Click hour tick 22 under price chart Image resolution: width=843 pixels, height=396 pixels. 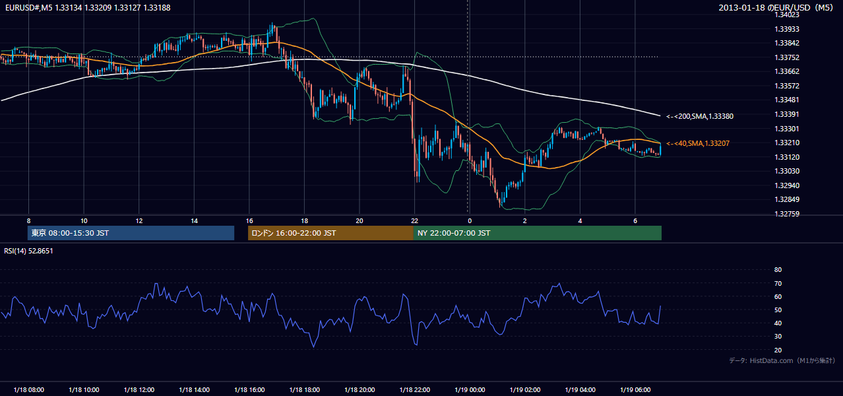point(414,220)
